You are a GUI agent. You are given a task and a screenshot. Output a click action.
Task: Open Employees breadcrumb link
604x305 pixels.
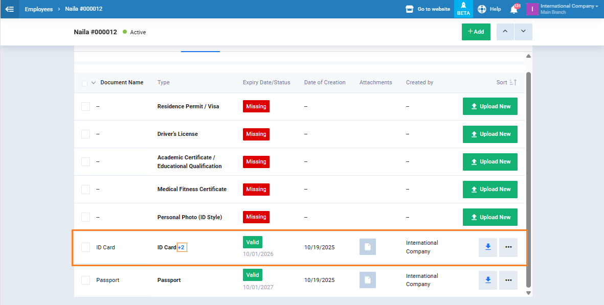point(38,9)
